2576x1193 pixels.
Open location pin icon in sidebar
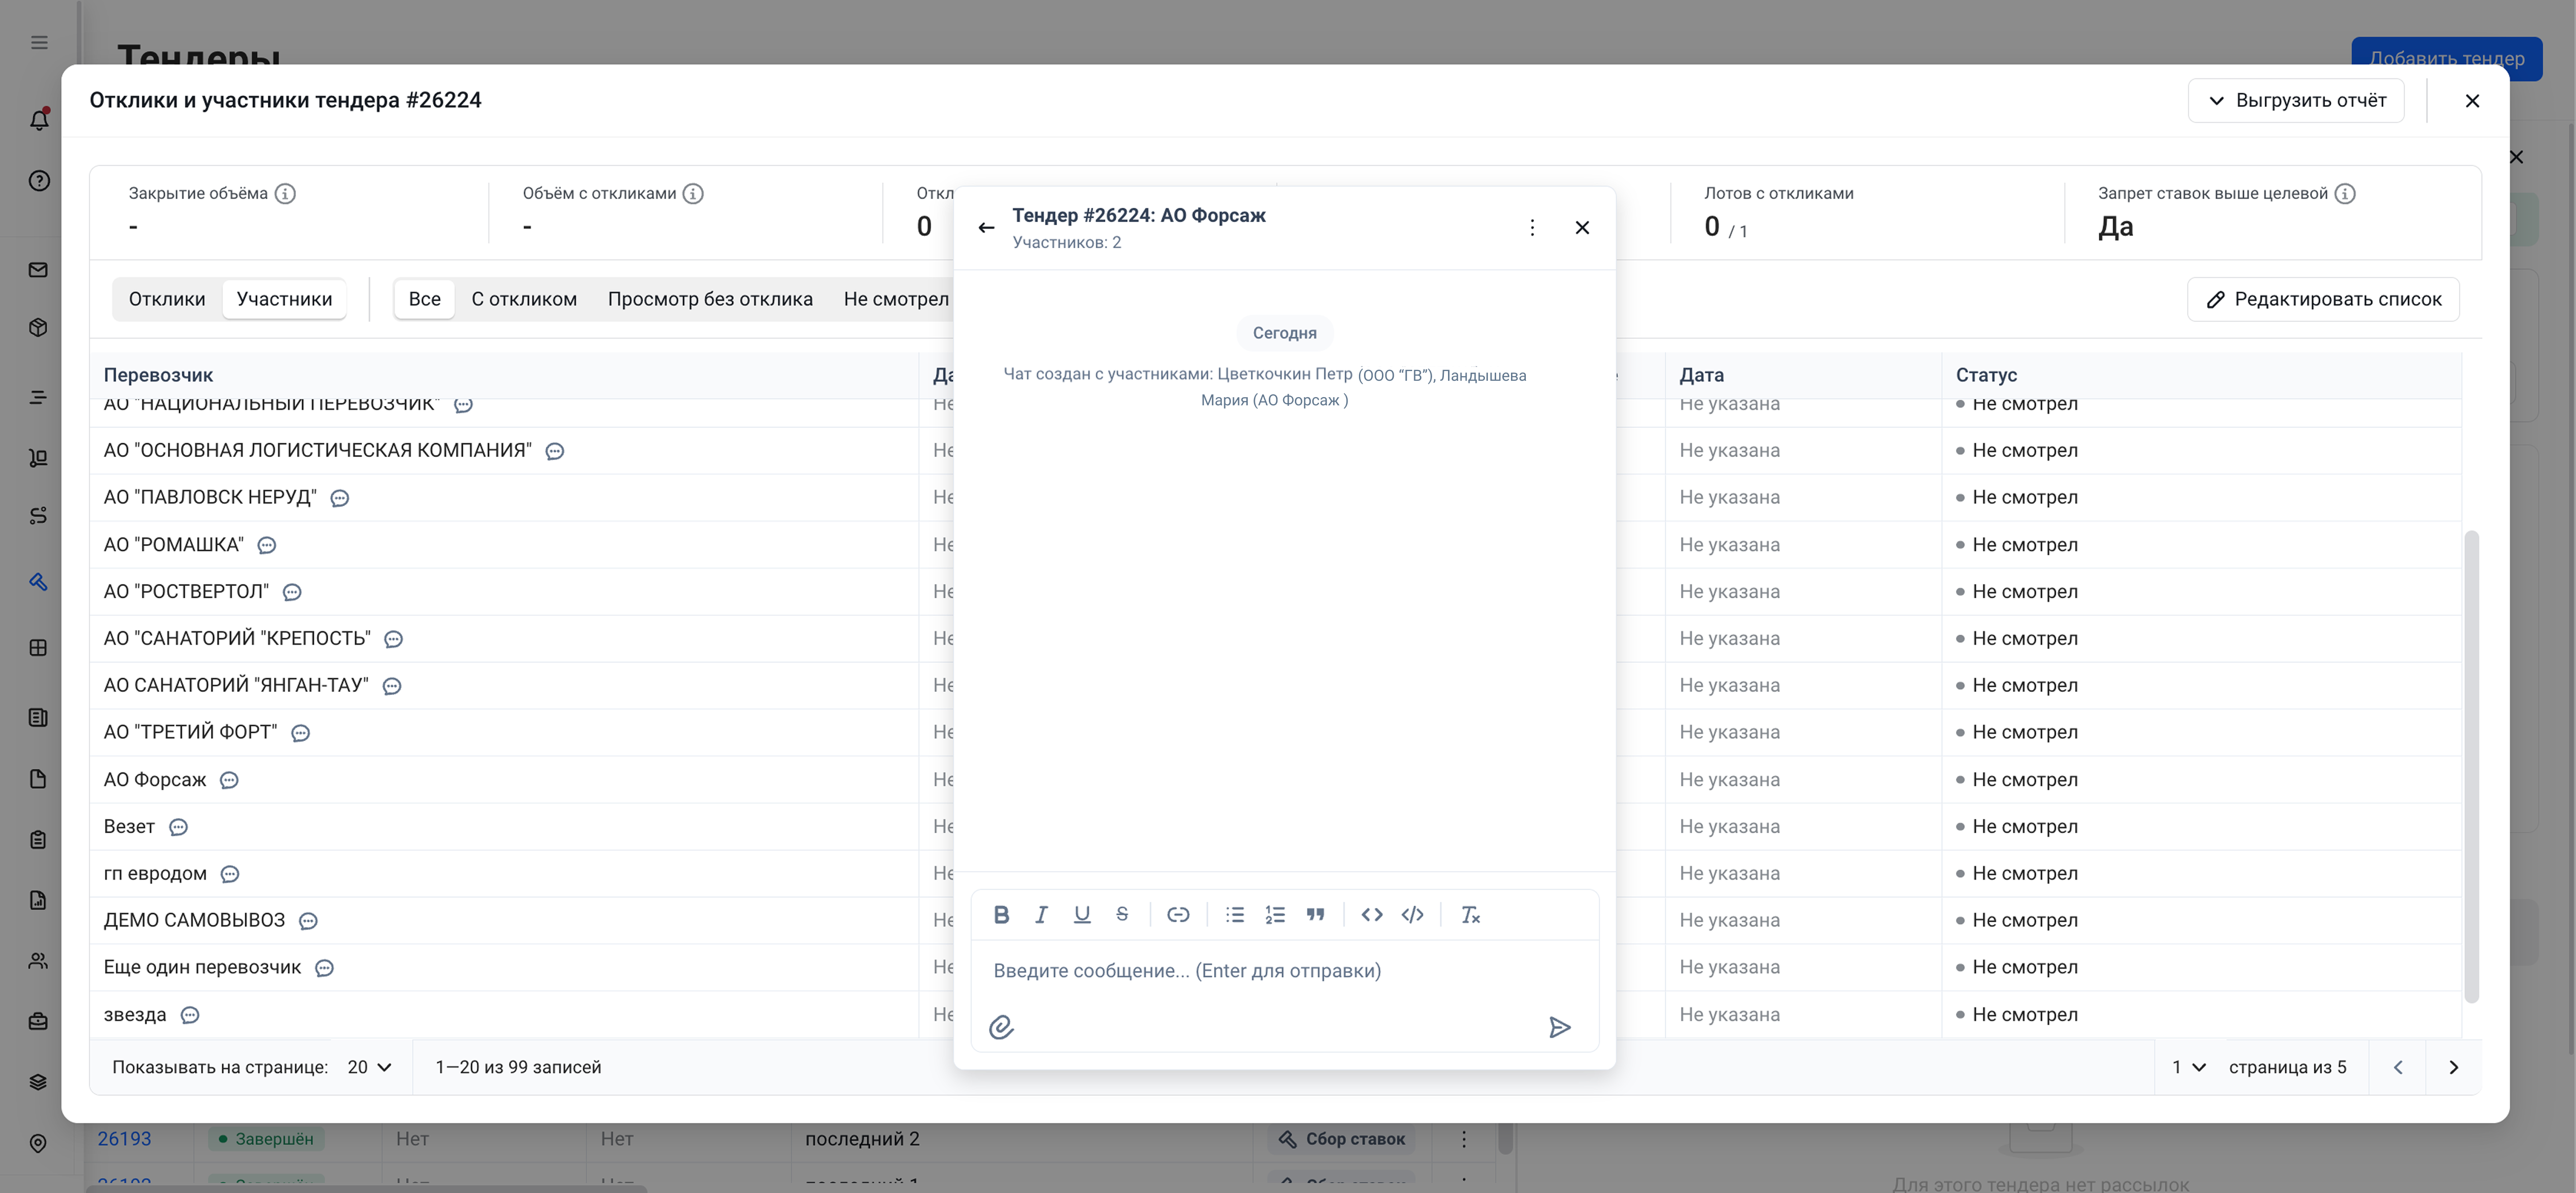[39, 1144]
